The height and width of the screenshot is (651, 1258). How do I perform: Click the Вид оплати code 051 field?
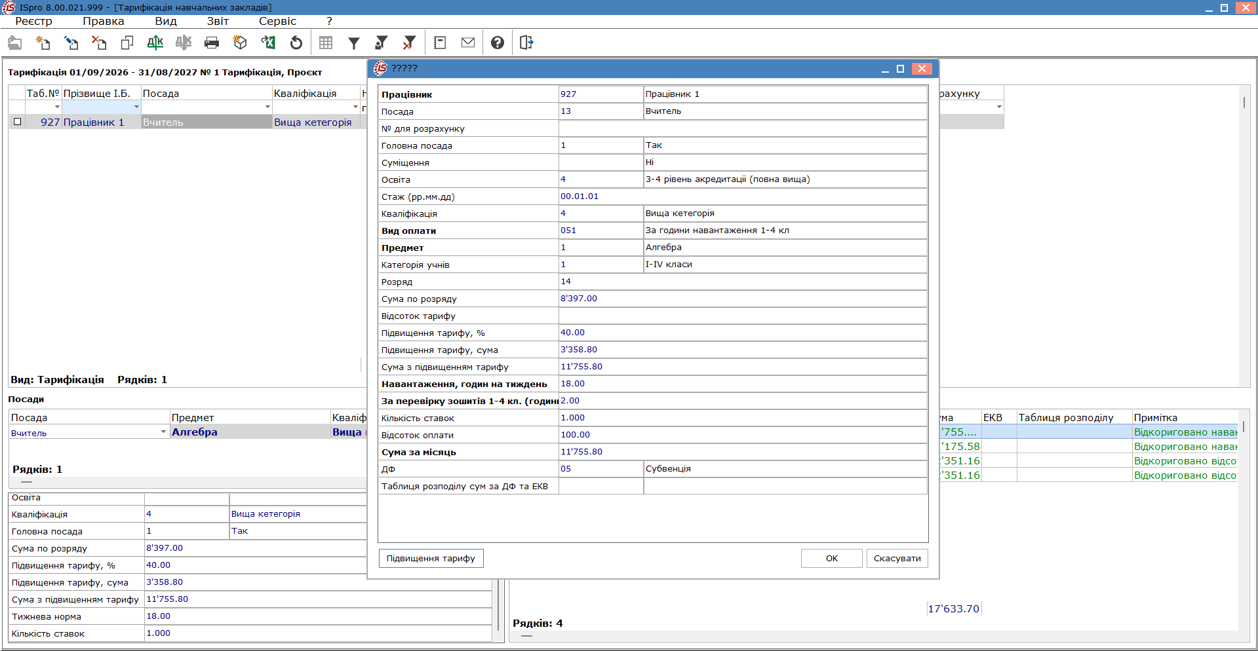coord(600,231)
